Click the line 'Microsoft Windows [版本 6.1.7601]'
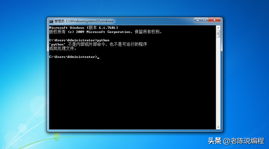The width and height of the screenshot is (269, 149). click(84, 28)
